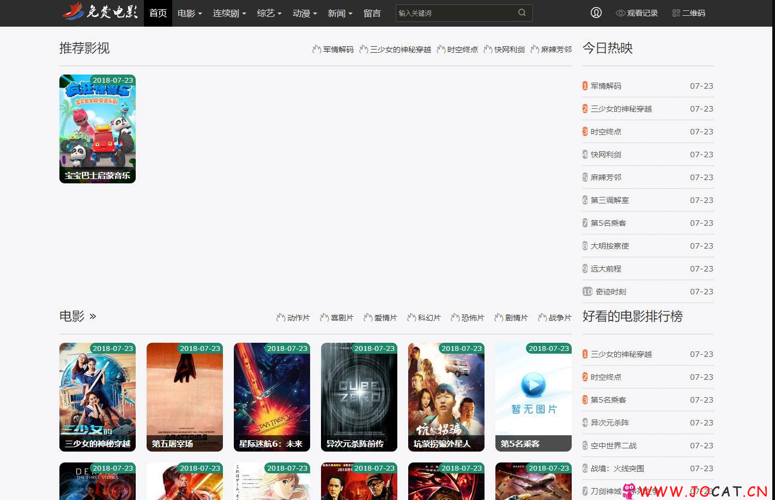Open the 第五屠宰场 movie poster

point(185,397)
